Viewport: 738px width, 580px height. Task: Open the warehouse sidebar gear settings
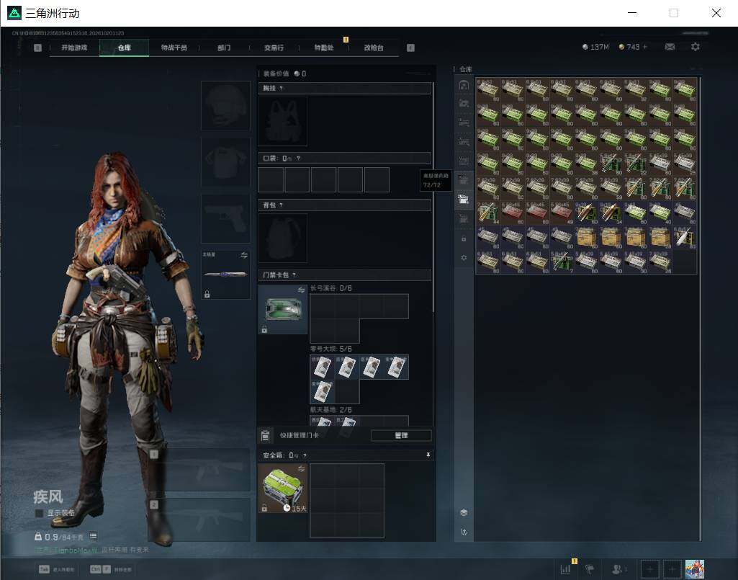point(464,258)
